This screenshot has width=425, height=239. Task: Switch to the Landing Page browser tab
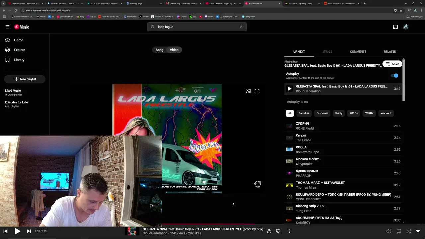pyautogui.click(x=136, y=3)
